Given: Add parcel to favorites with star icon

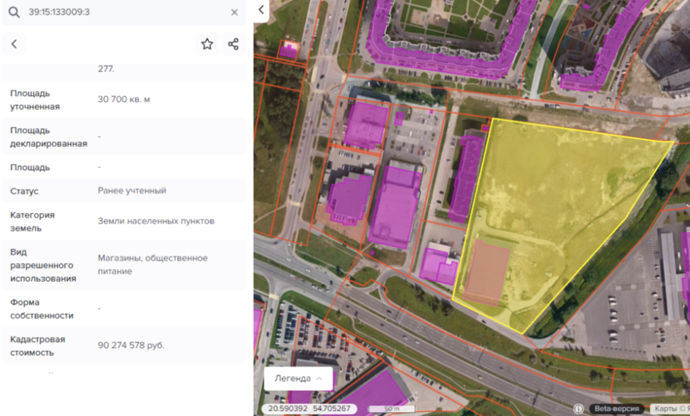Looking at the screenshot, I should (x=207, y=44).
